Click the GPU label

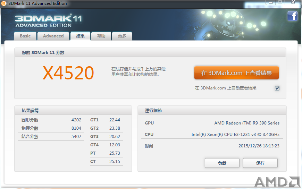(x=149, y=123)
